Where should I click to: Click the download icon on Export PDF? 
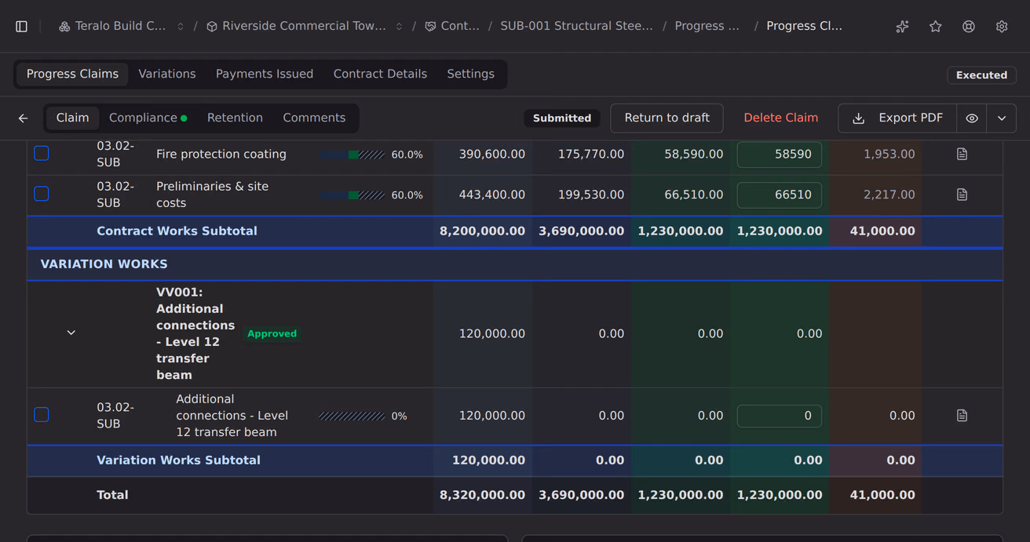(x=859, y=118)
